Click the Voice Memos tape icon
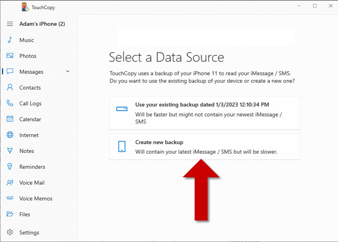 tap(10, 198)
